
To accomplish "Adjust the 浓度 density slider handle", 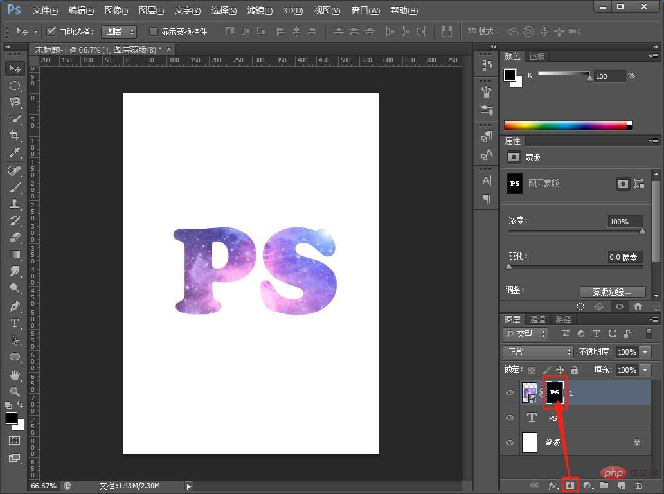I will tap(642, 231).
